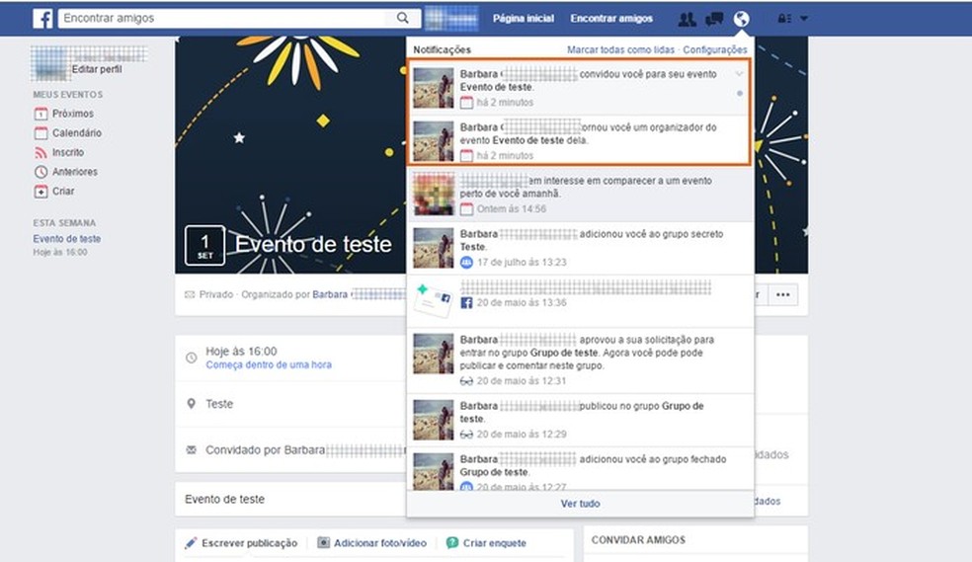Open the event more options ellipsis button

click(783, 295)
